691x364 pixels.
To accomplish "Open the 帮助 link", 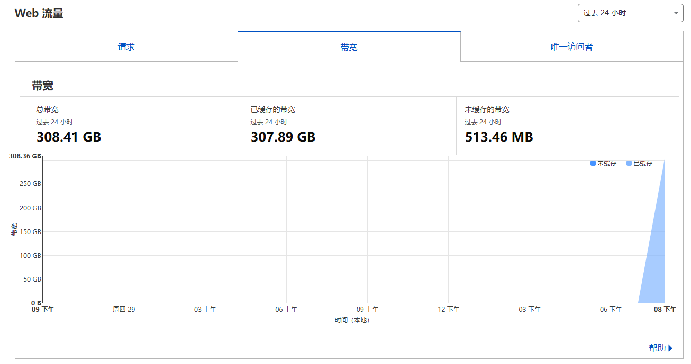I will [657, 348].
